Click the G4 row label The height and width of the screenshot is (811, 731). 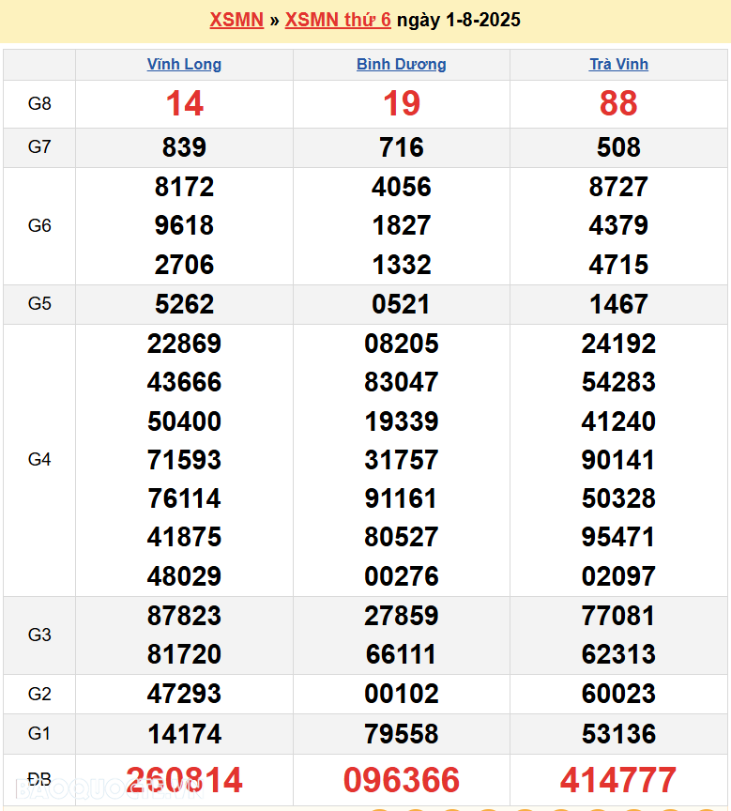tap(39, 460)
